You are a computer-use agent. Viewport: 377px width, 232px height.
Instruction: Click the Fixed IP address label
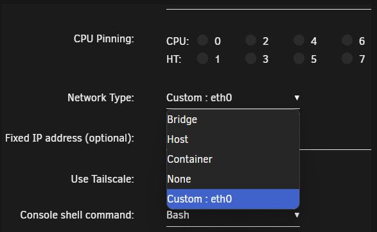pos(69,138)
